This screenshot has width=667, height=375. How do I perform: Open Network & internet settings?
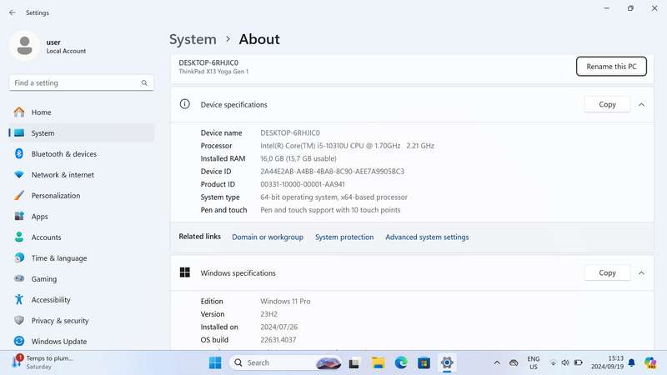click(x=82, y=175)
